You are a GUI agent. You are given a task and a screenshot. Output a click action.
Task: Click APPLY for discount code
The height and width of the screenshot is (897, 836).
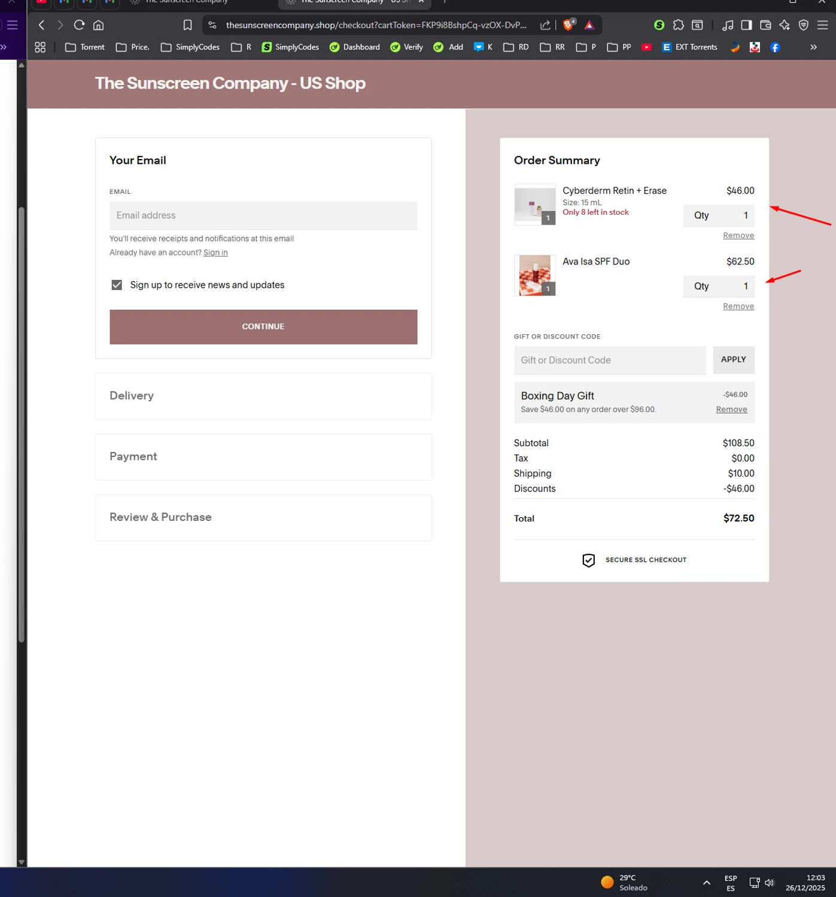tap(734, 360)
